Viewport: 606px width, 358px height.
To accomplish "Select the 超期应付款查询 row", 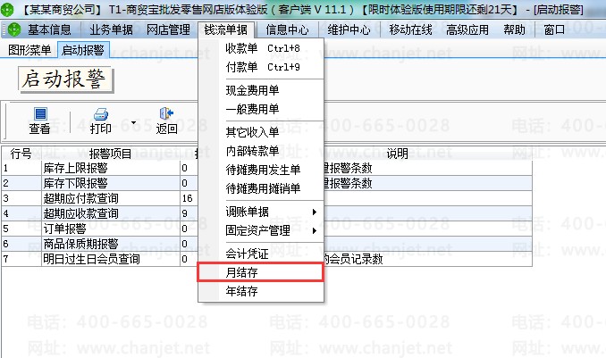I will pyautogui.click(x=266, y=198).
